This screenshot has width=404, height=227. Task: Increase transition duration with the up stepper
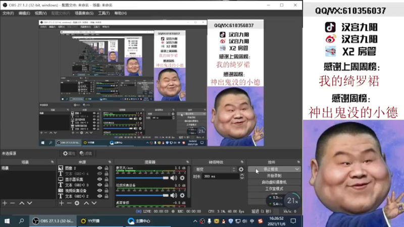(242, 175)
